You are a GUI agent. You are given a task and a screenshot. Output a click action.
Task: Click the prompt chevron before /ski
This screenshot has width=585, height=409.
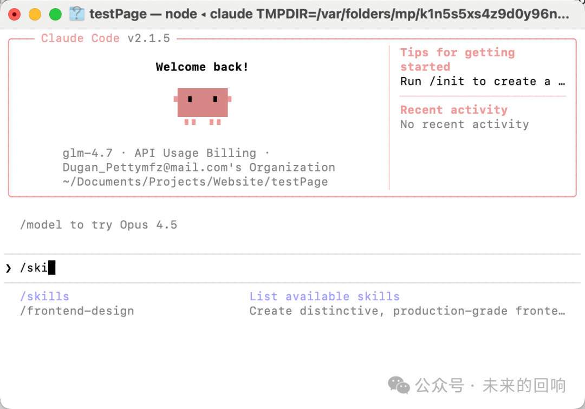click(9, 268)
